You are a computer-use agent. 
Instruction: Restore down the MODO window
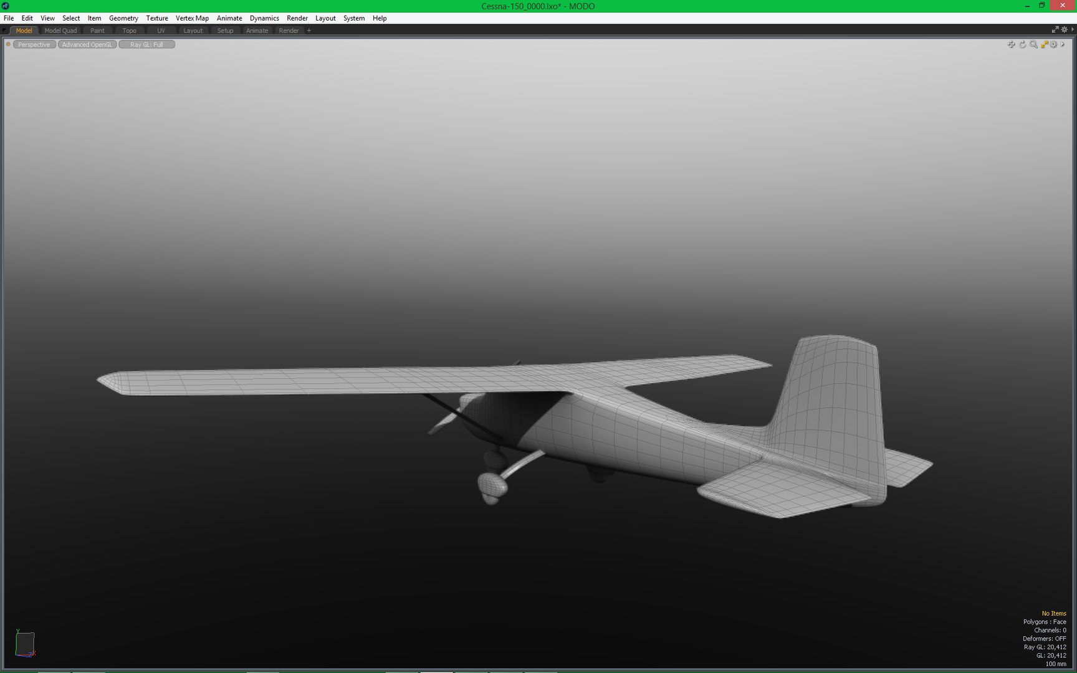pos(1041,6)
